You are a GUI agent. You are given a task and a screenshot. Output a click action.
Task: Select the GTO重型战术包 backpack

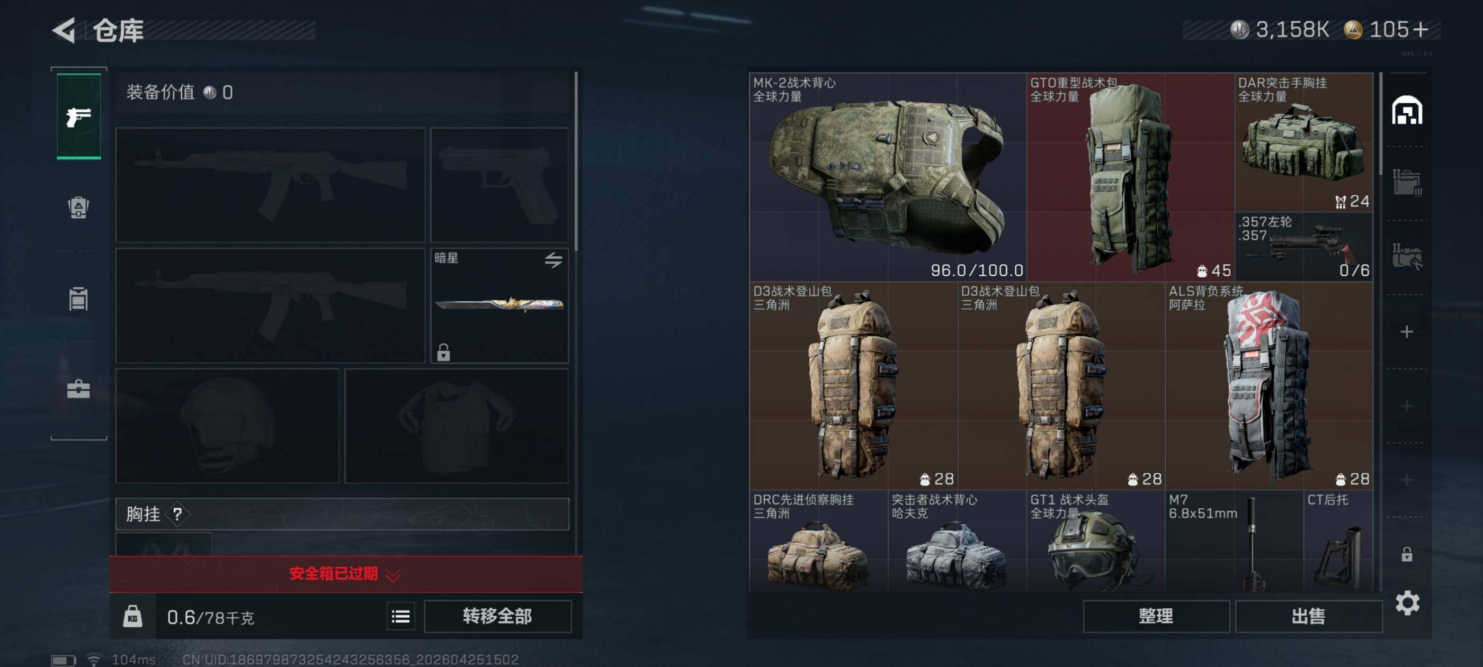point(1130,177)
